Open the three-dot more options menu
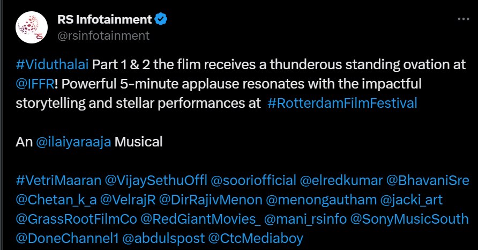Image resolution: width=478 pixels, height=250 pixels. click(x=463, y=19)
